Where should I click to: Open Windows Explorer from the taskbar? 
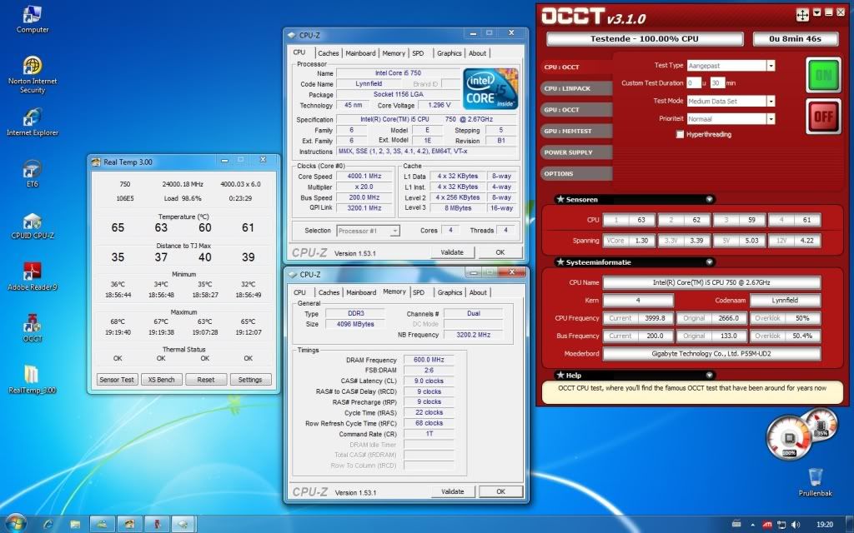(74, 524)
